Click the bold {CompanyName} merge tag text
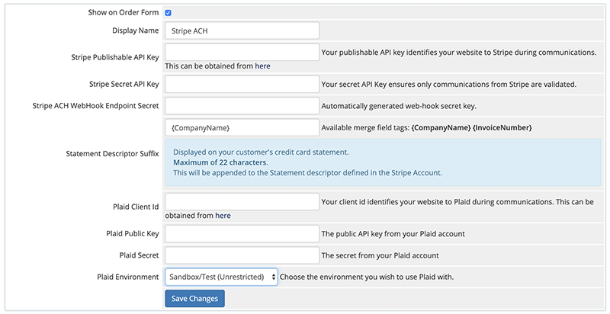 [x=441, y=127]
